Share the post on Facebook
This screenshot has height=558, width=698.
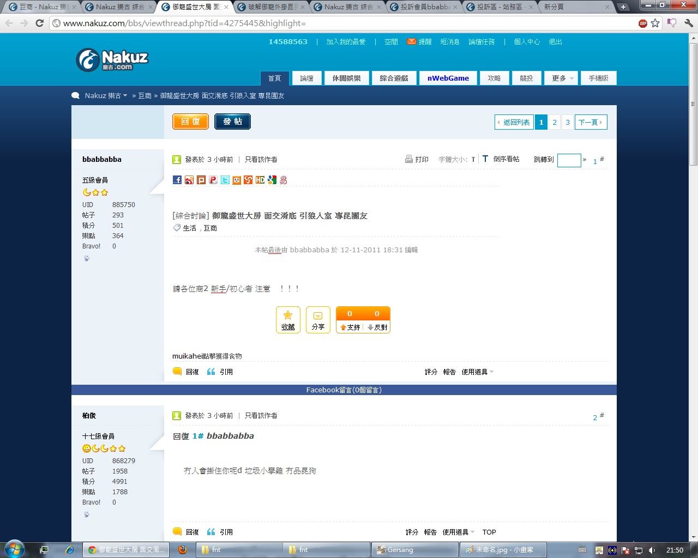177,180
